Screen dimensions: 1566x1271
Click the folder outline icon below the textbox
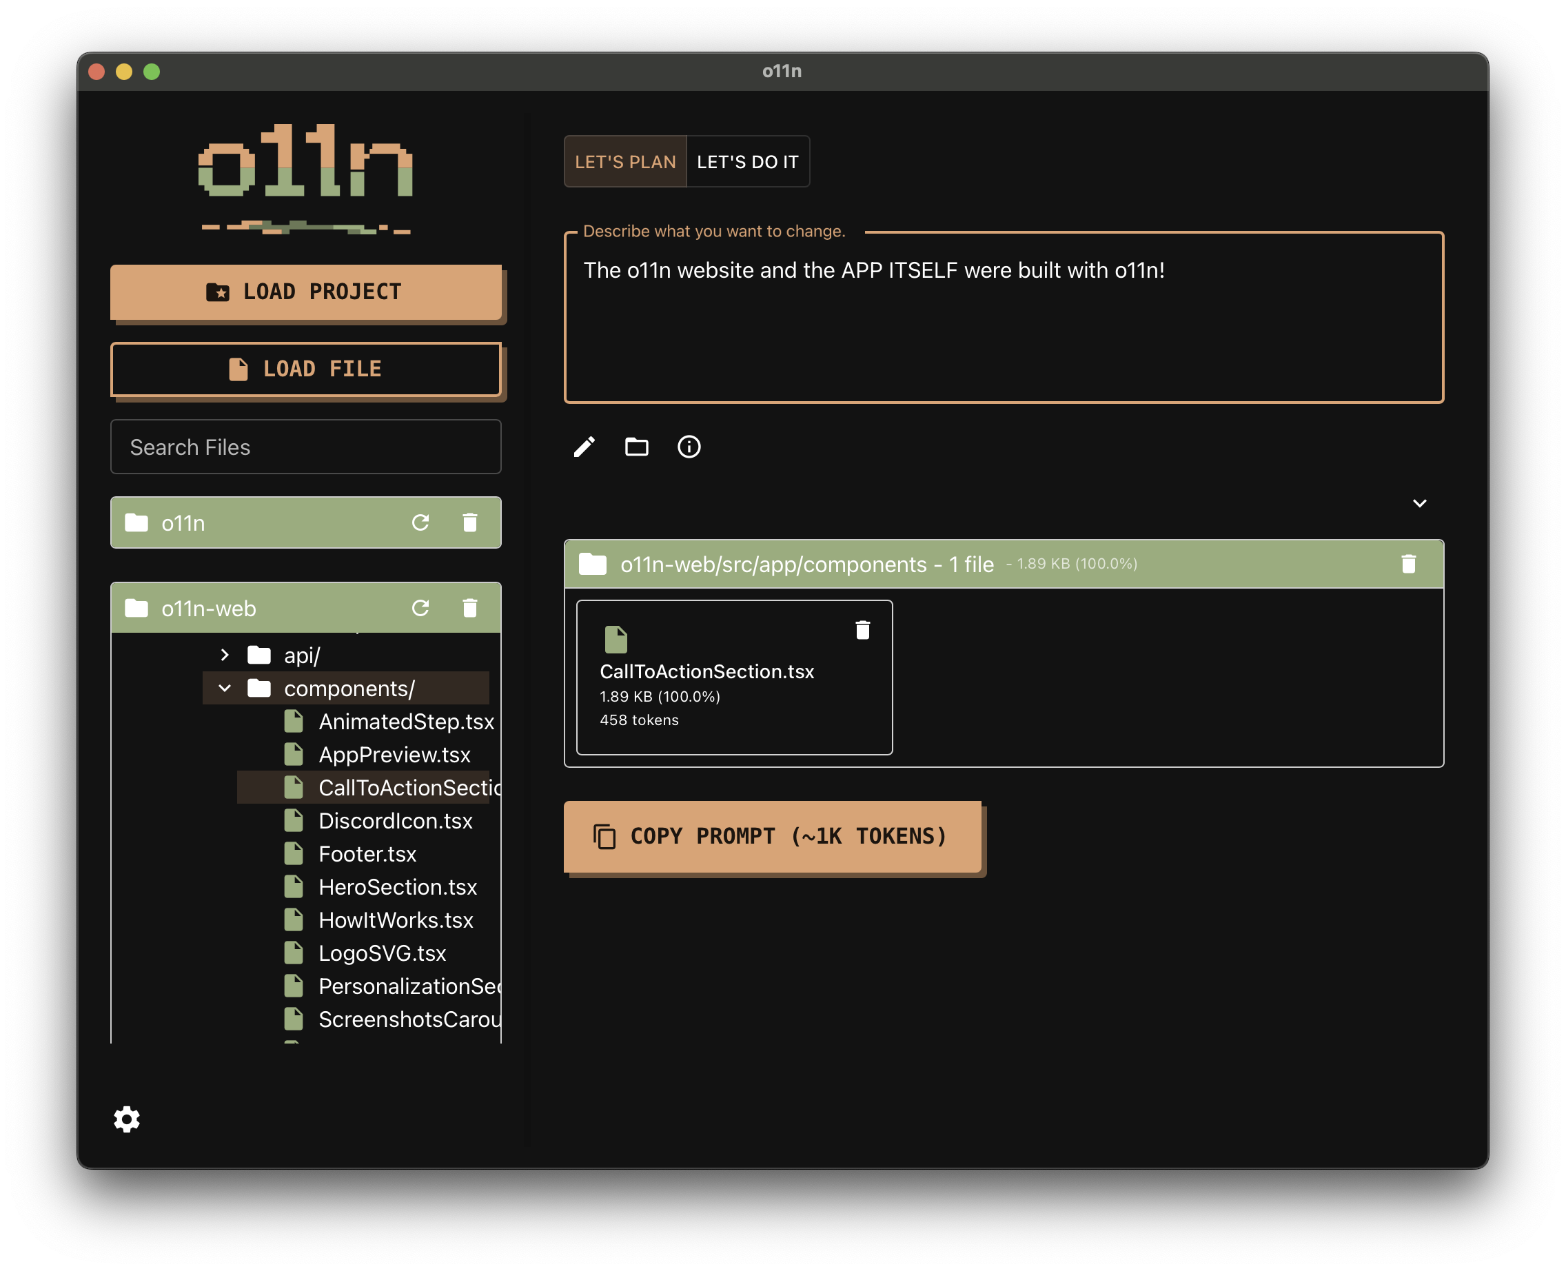[x=636, y=447]
